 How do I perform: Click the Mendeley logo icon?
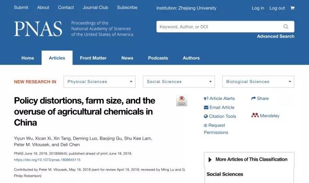pyautogui.click(x=255, y=115)
